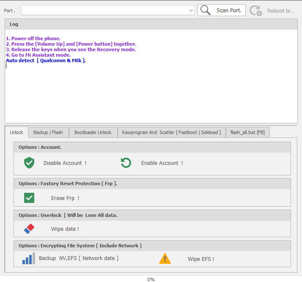Open the flash_all.bat [FB] tab
This screenshot has height=282, width=302.
click(x=247, y=132)
